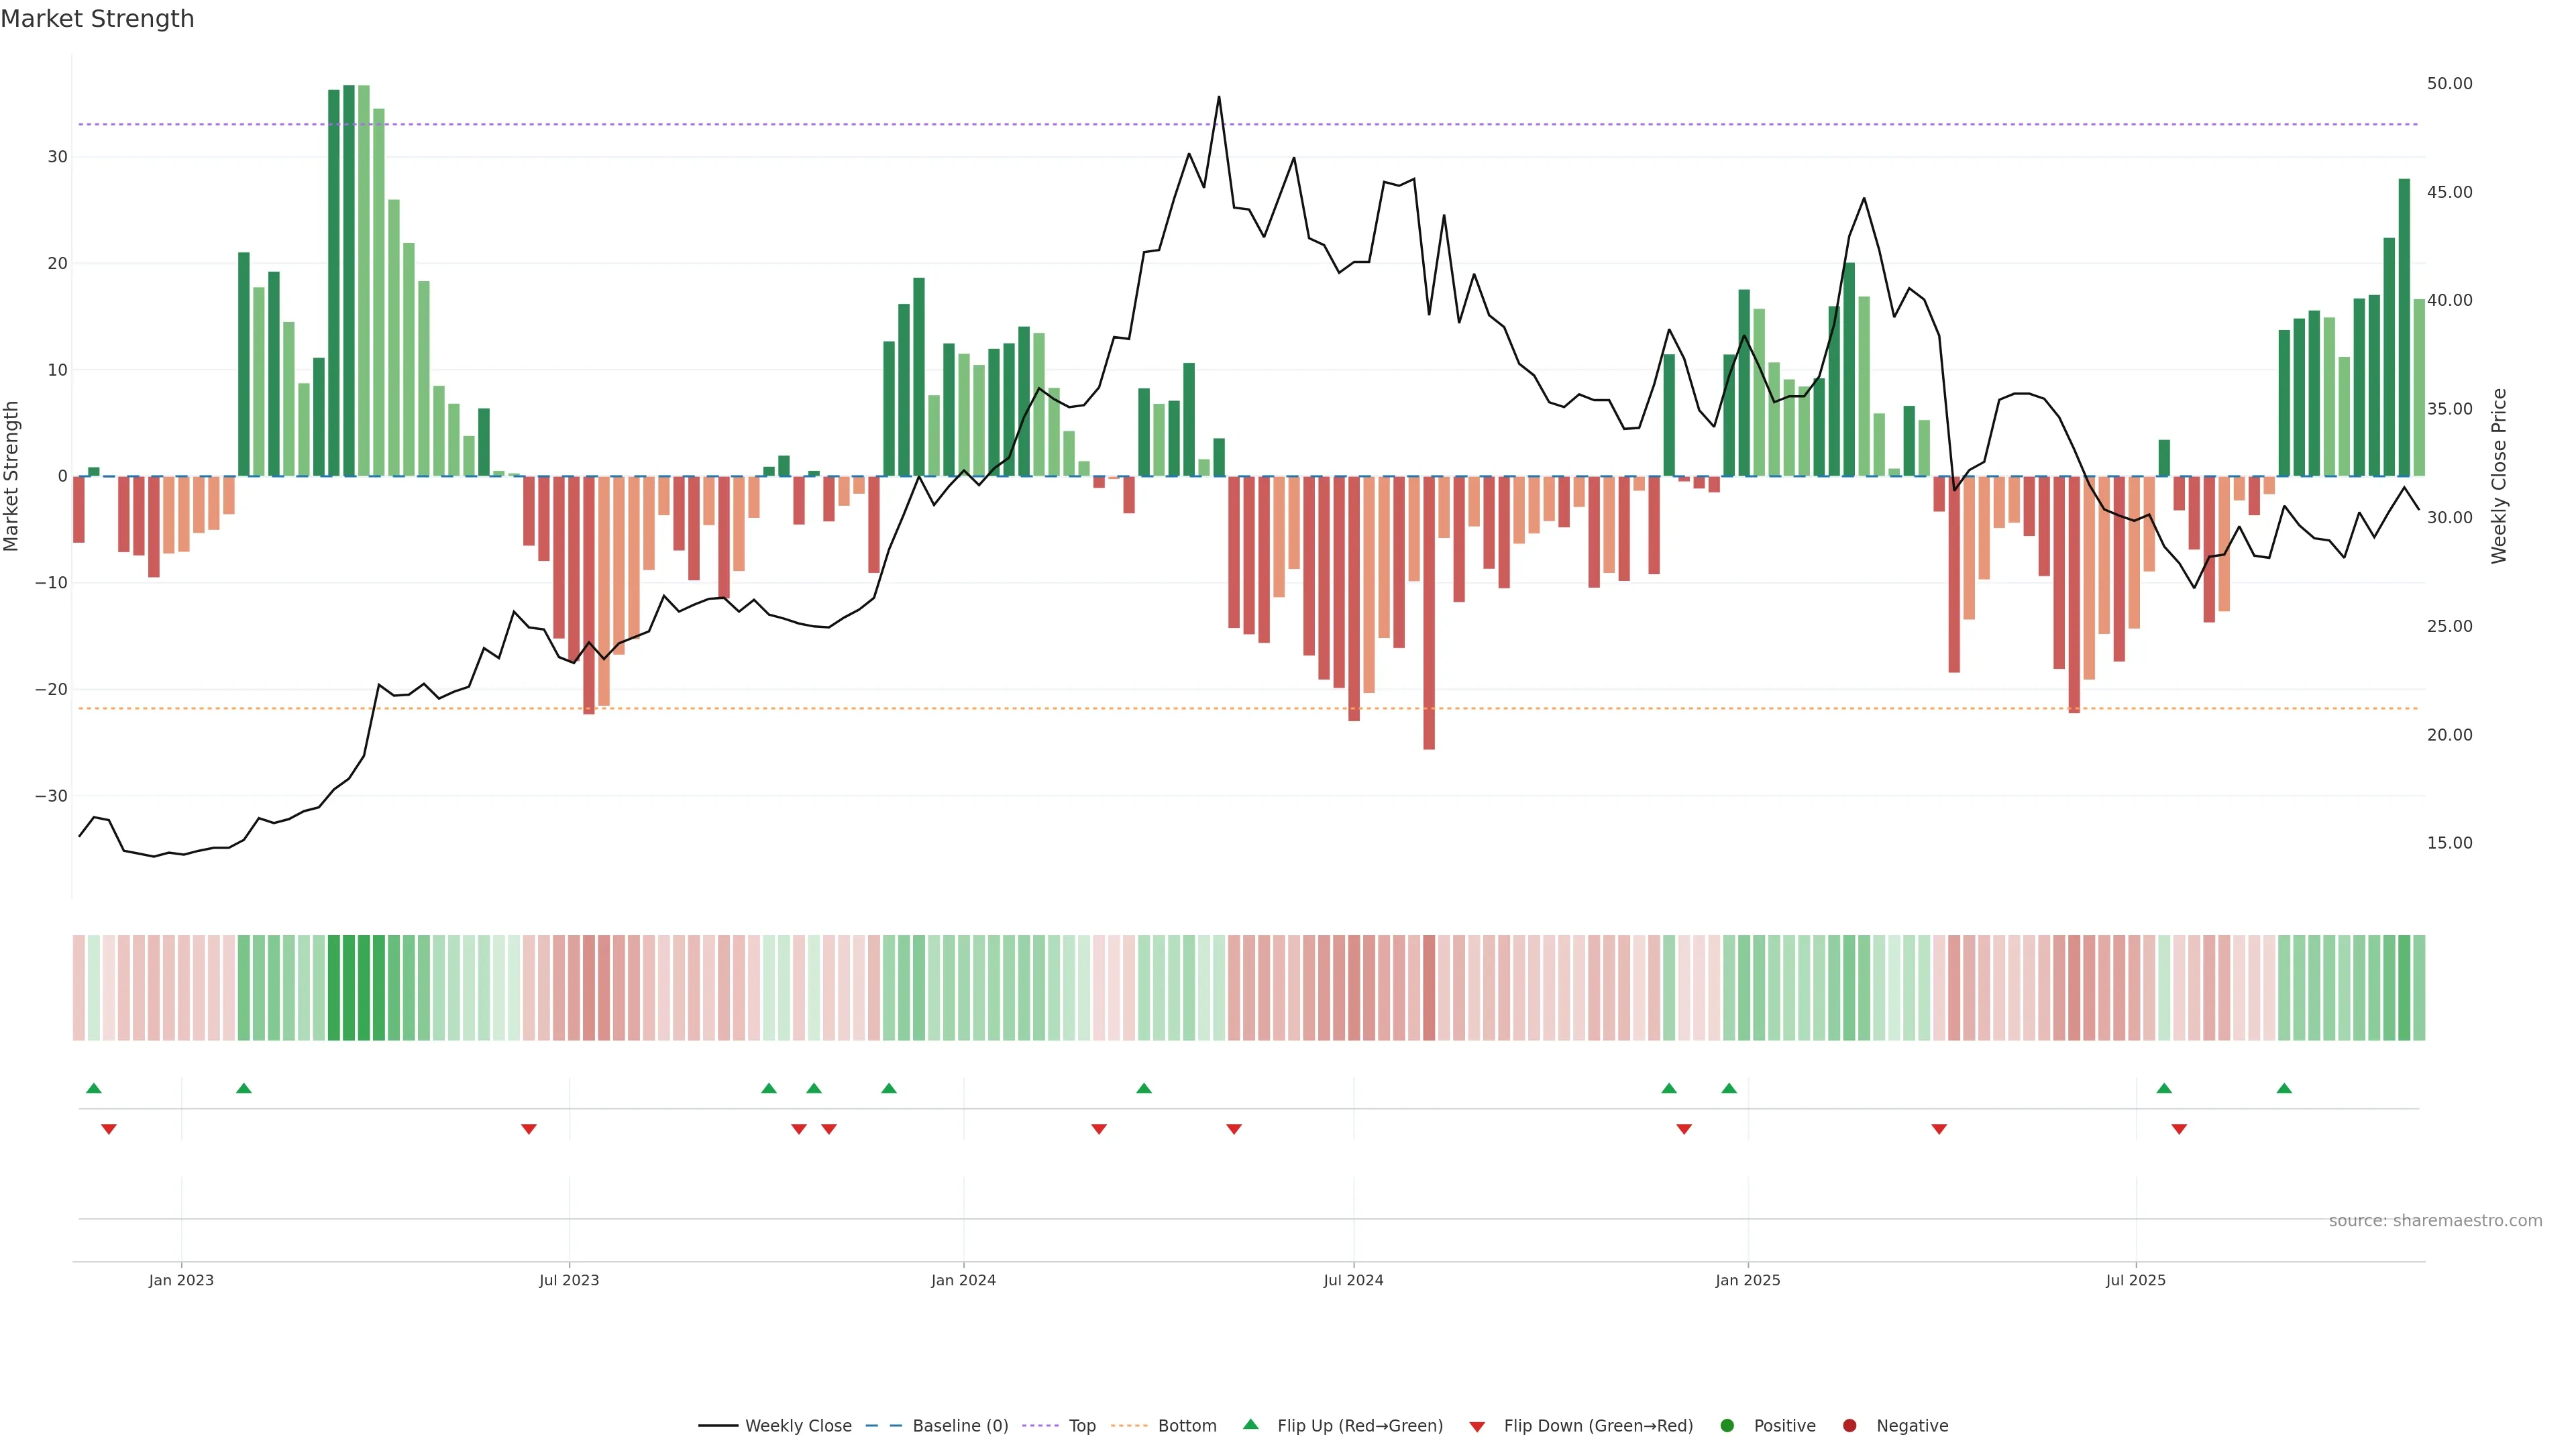This screenshot has height=1449, width=2576.
Task: Click the weekly close price peak point
Action: coord(1219,97)
